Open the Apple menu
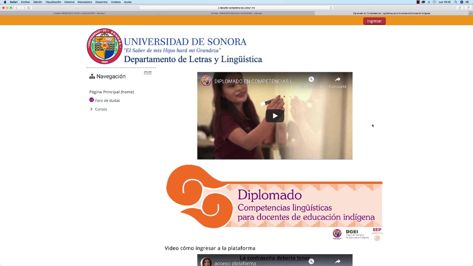The height and width of the screenshot is (266, 473). [x=5, y=2]
